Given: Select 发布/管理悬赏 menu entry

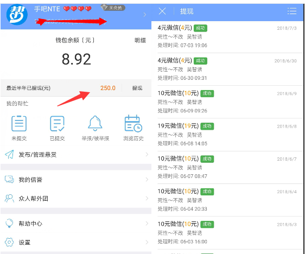Looking at the screenshot, I should click(x=76, y=155).
